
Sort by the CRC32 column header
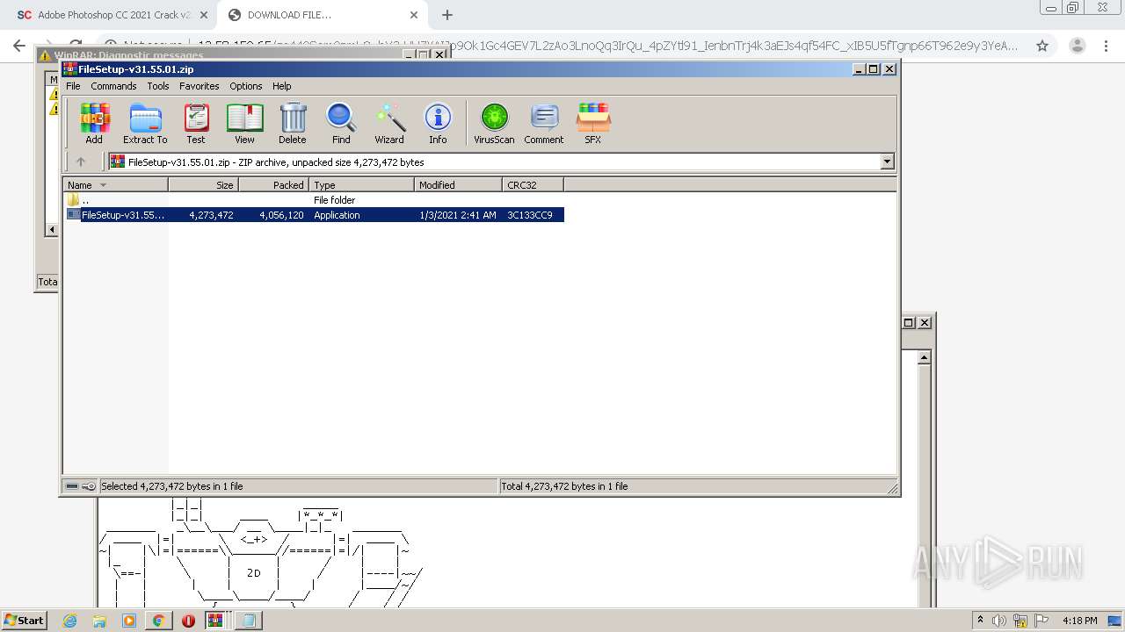pyautogui.click(x=533, y=185)
